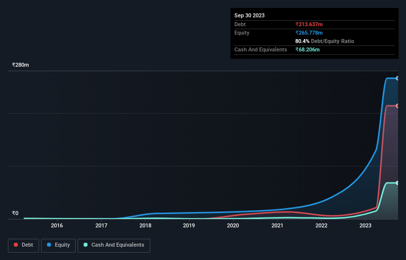Click the 2022 x-axis label

point(321,225)
